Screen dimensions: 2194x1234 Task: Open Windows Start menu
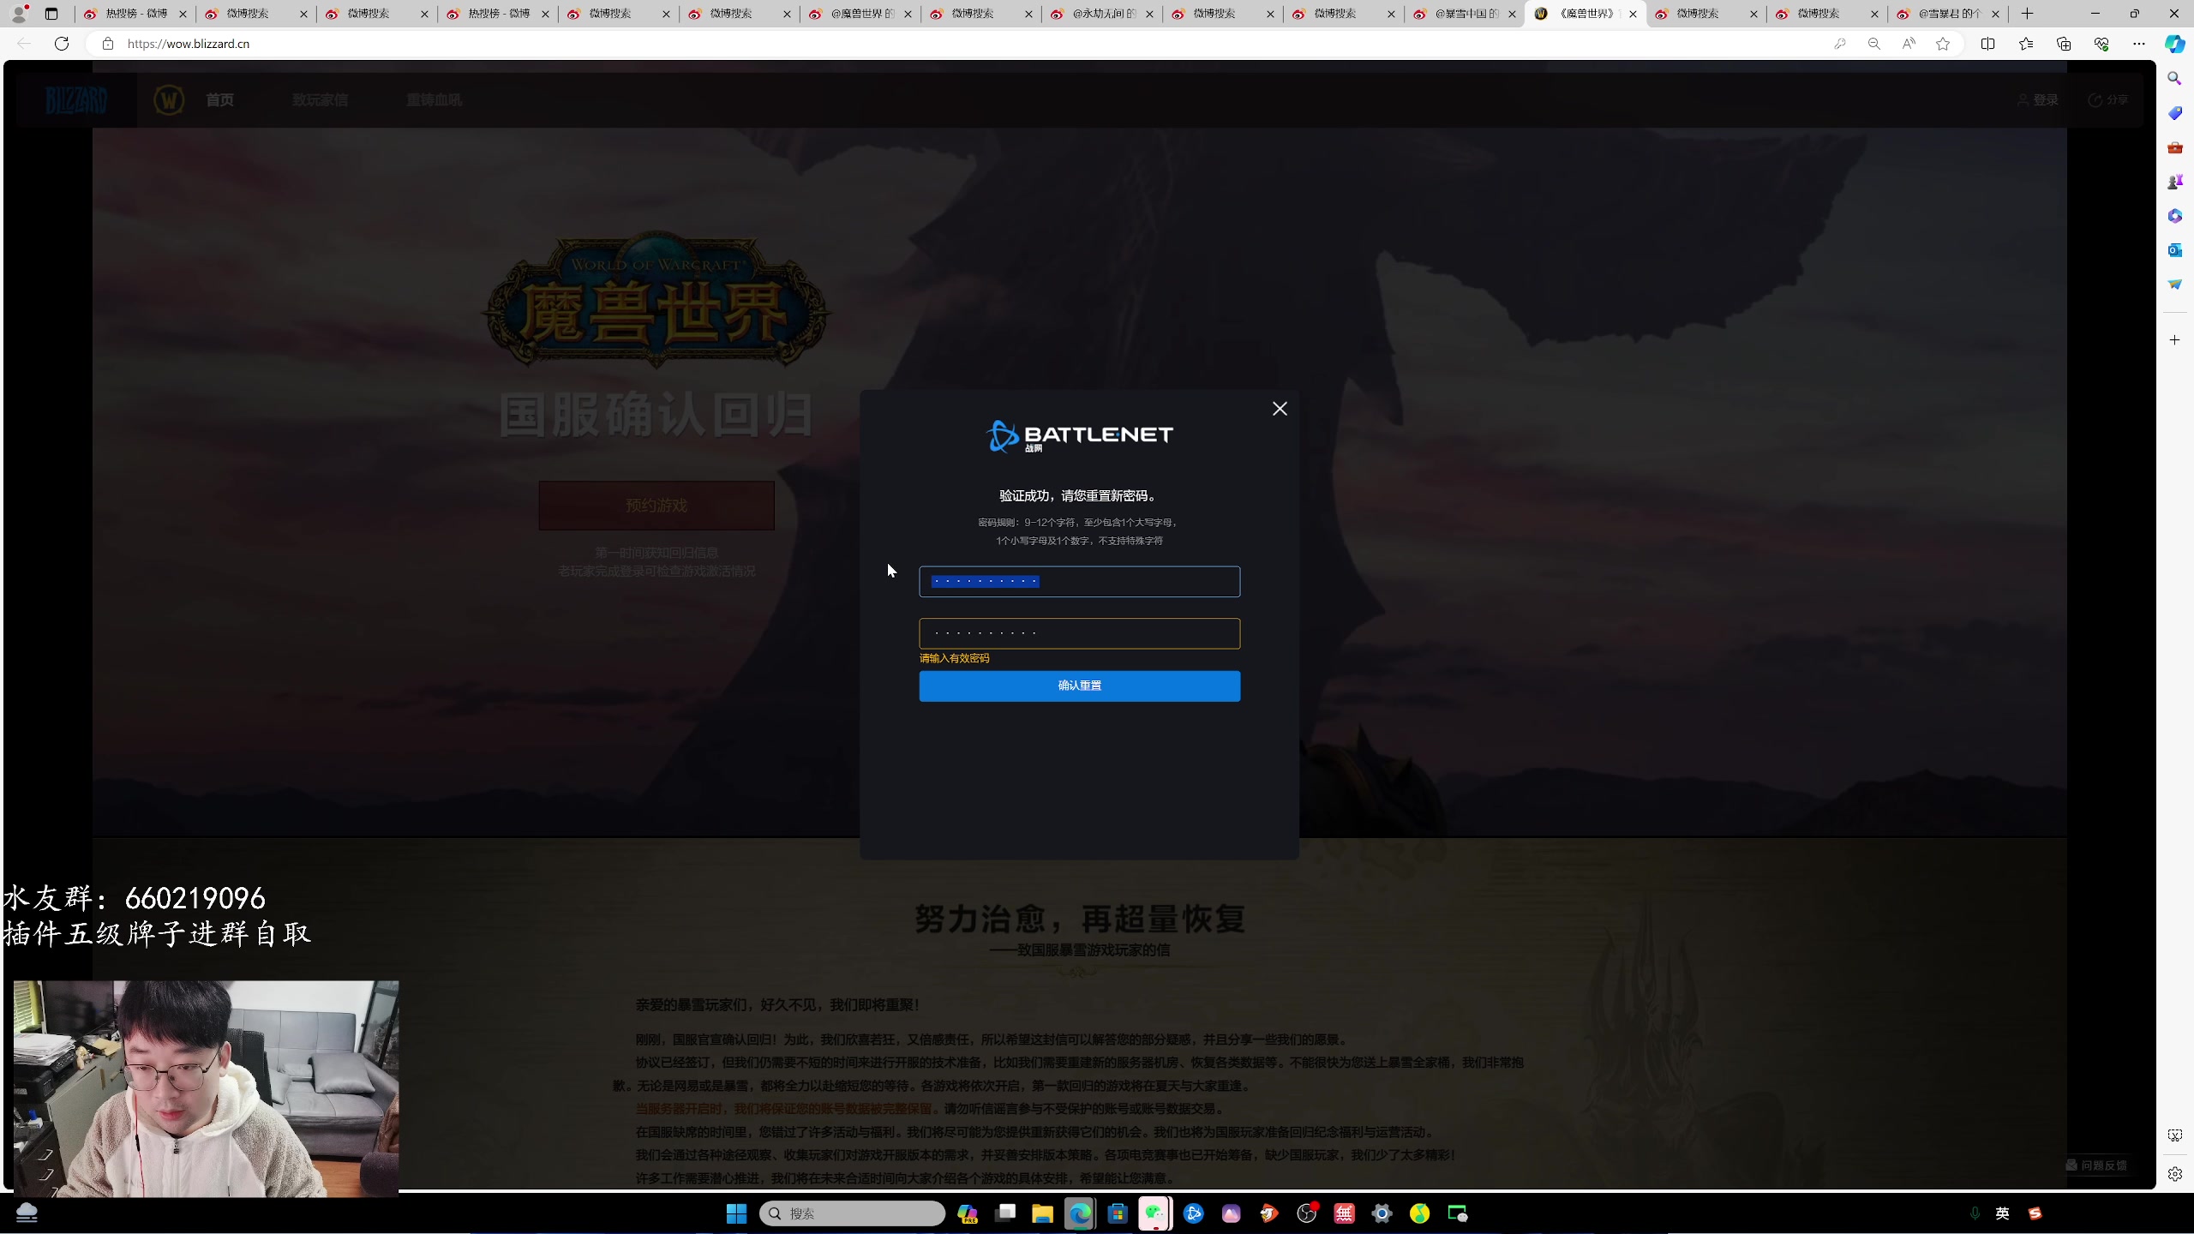[x=736, y=1213]
